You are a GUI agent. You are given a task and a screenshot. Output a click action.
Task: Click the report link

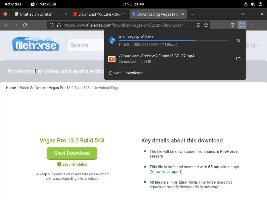tap(104, 174)
